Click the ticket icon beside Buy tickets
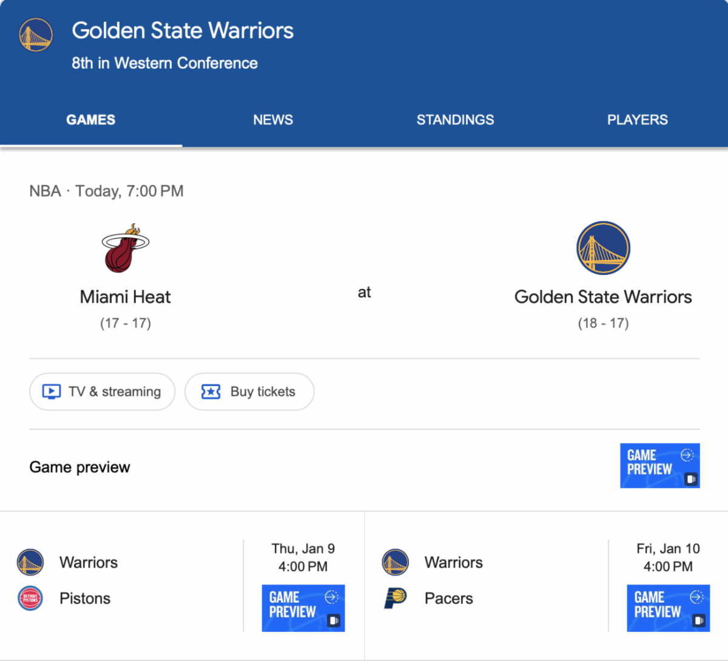728x661 pixels. pyautogui.click(x=211, y=392)
